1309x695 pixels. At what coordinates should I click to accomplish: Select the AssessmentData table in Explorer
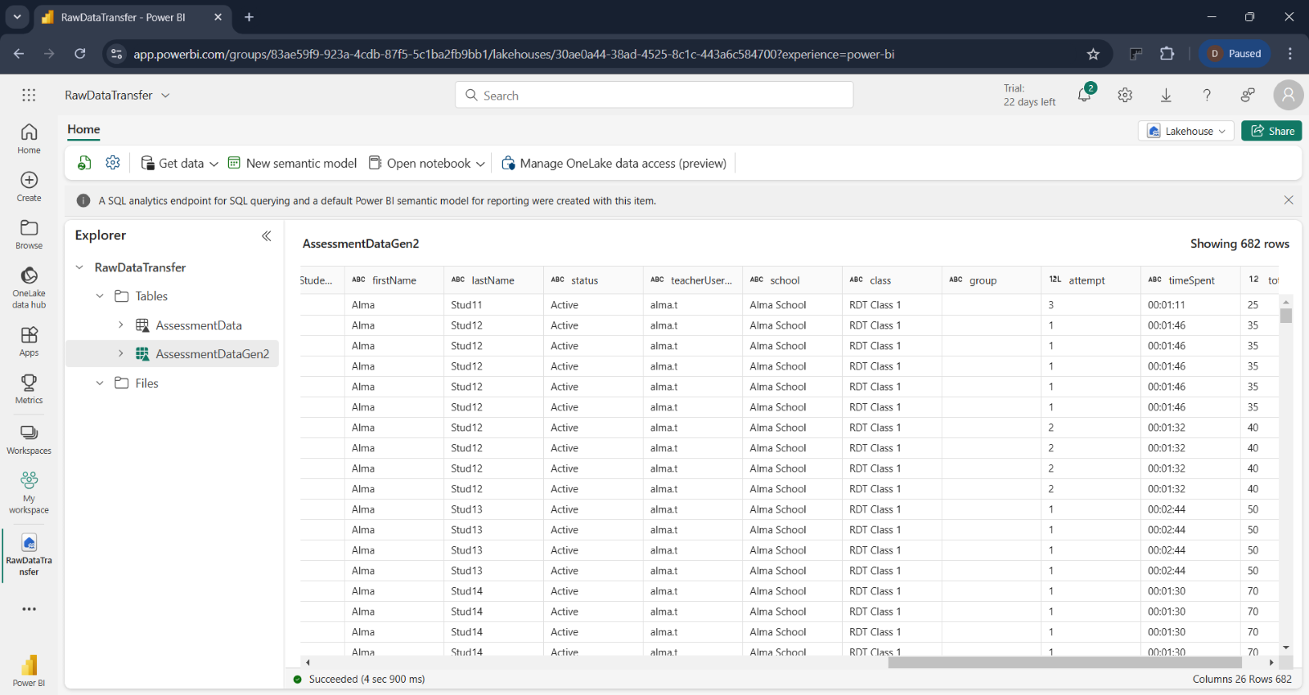click(199, 325)
